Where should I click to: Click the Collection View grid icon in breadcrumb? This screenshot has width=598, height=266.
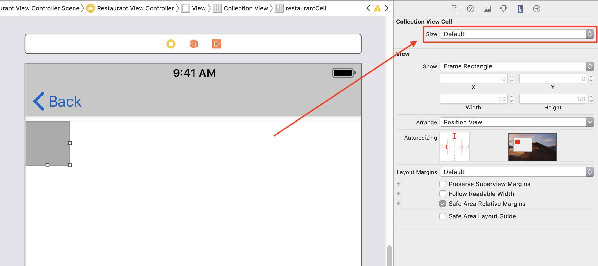tap(217, 8)
